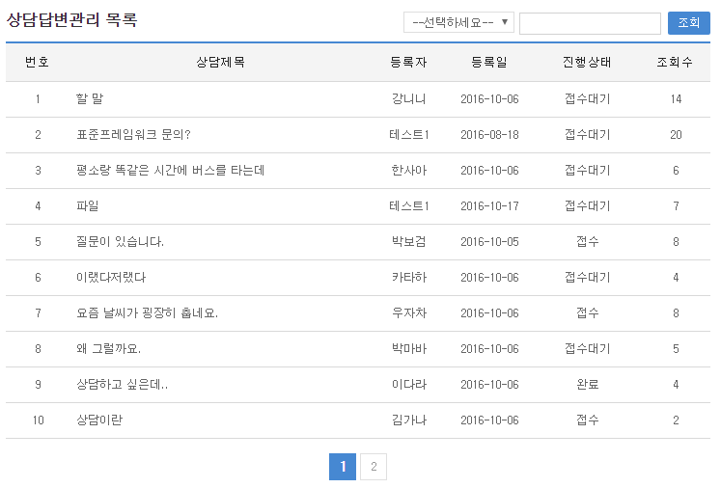The height and width of the screenshot is (488, 721).
Task: Open the consultation titled '파일'
Action: point(87,206)
